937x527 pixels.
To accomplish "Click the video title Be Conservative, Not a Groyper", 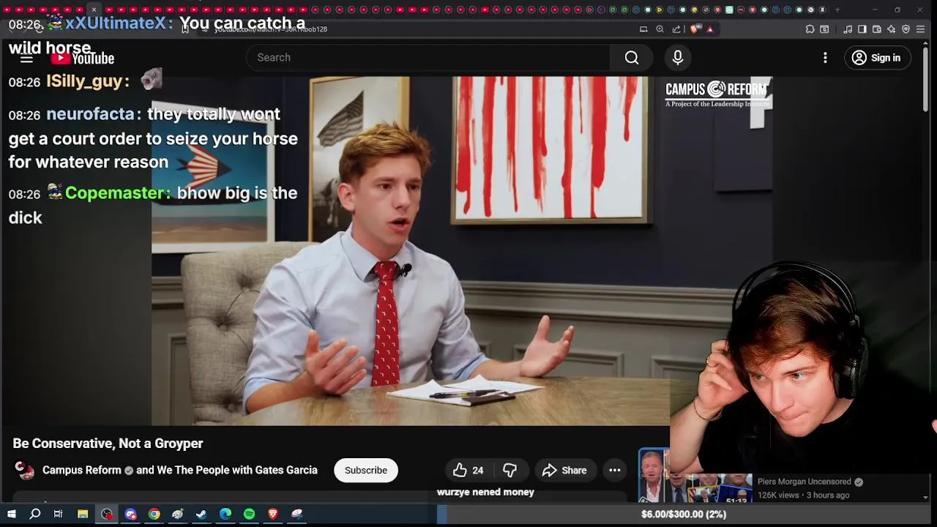I will coord(108,444).
